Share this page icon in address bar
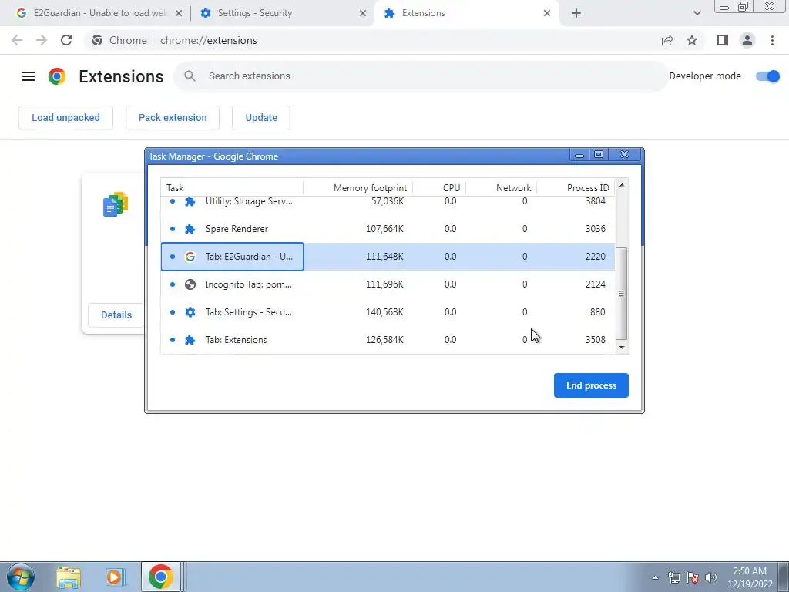The height and width of the screenshot is (592, 789). [x=667, y=40]
